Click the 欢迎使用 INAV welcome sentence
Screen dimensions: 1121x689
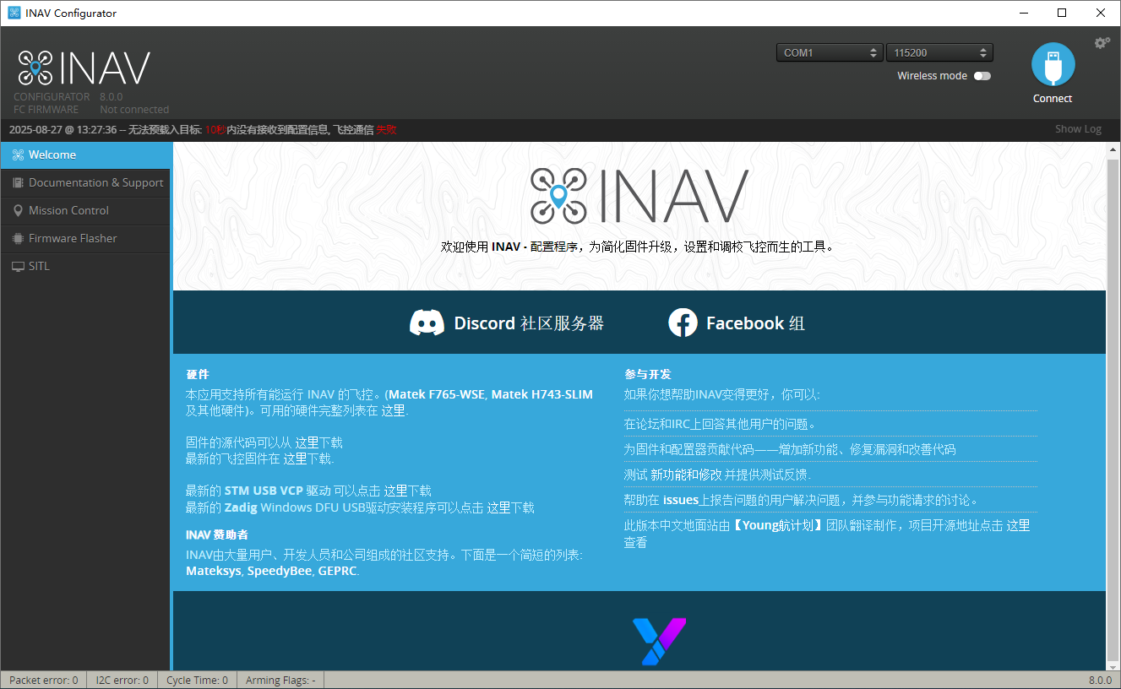pyautogui.click(x=639, y=247)
